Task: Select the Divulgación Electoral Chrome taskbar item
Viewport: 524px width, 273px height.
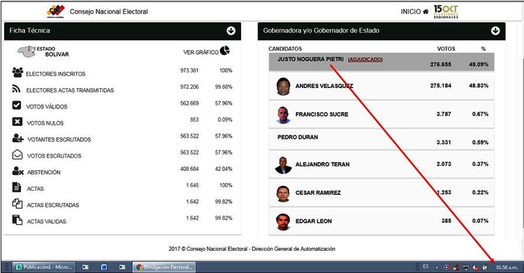Action: coord(164,267)
